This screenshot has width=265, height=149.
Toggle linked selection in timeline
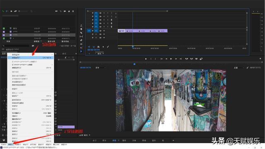pos(99,47)
